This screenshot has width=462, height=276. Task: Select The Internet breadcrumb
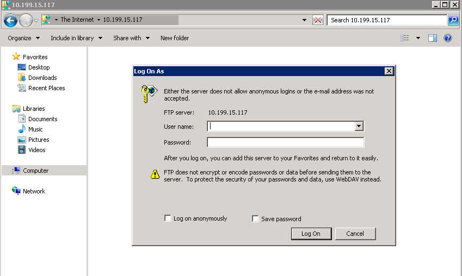tap(77, 20)
